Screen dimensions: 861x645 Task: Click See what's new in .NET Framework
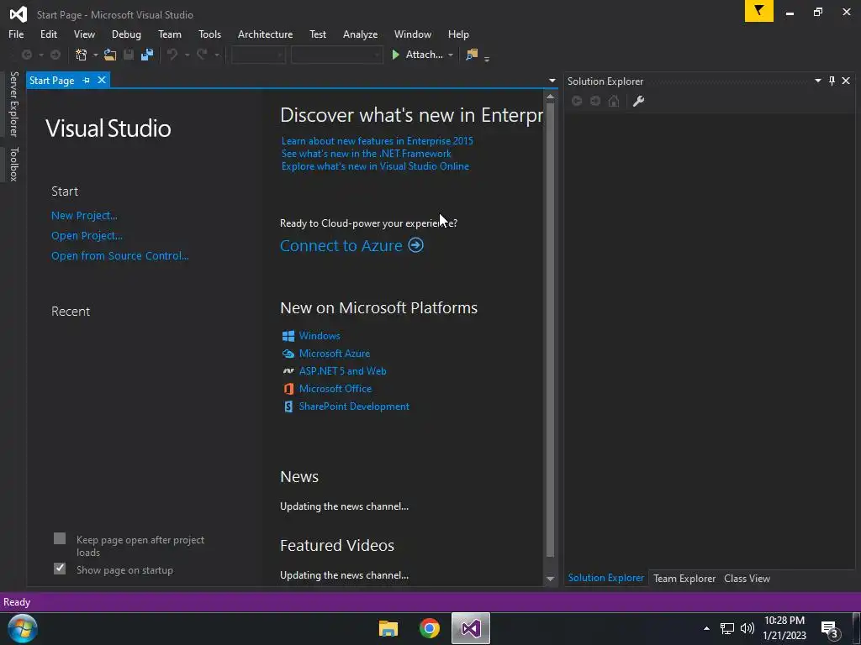coord(367,154)
